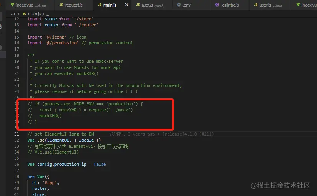The width and height of the screenshot is (317, 196).
Task: Click the 'permission control' comment
Action: [x=111, y=43]
